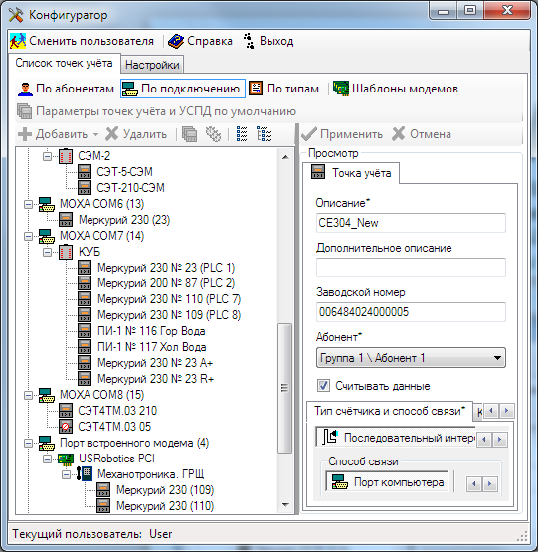Click the Порт встроенного модема icon
The width and height of the screenshot is (538, 552).
(x=47, y=443)
